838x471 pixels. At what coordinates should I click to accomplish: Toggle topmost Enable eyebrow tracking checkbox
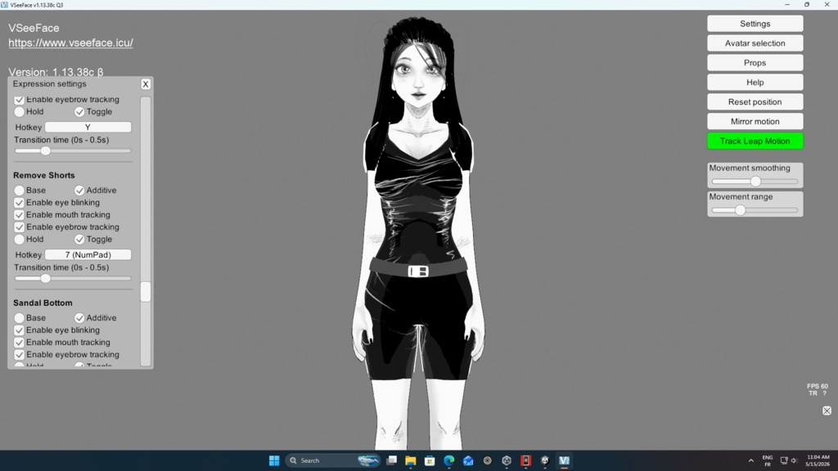tap(20, 99)
